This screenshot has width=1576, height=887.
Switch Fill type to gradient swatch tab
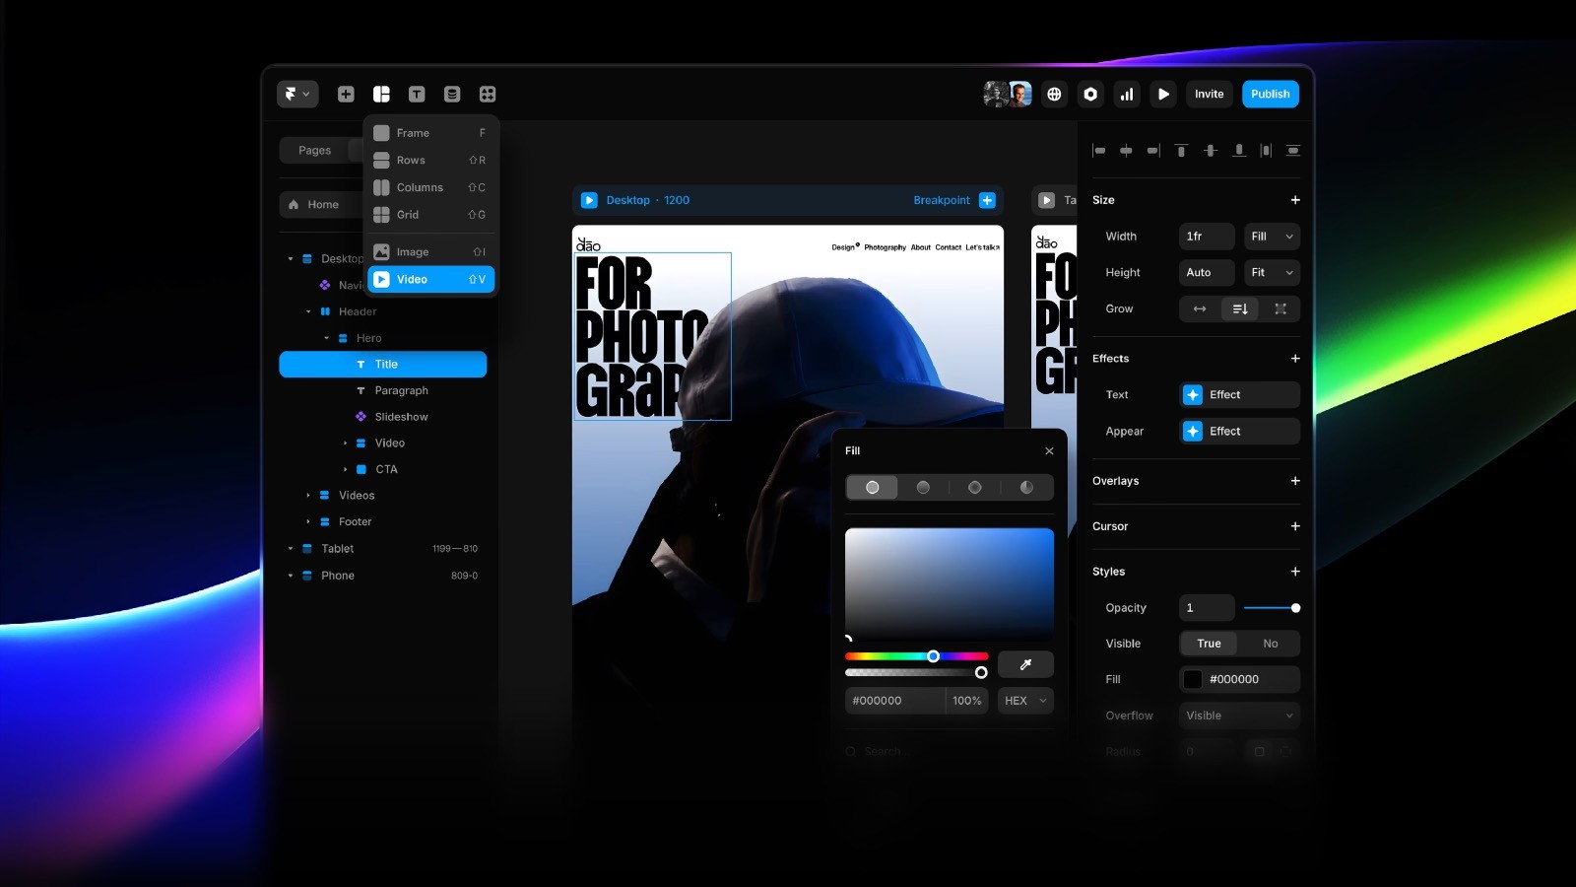coord(923,486)
